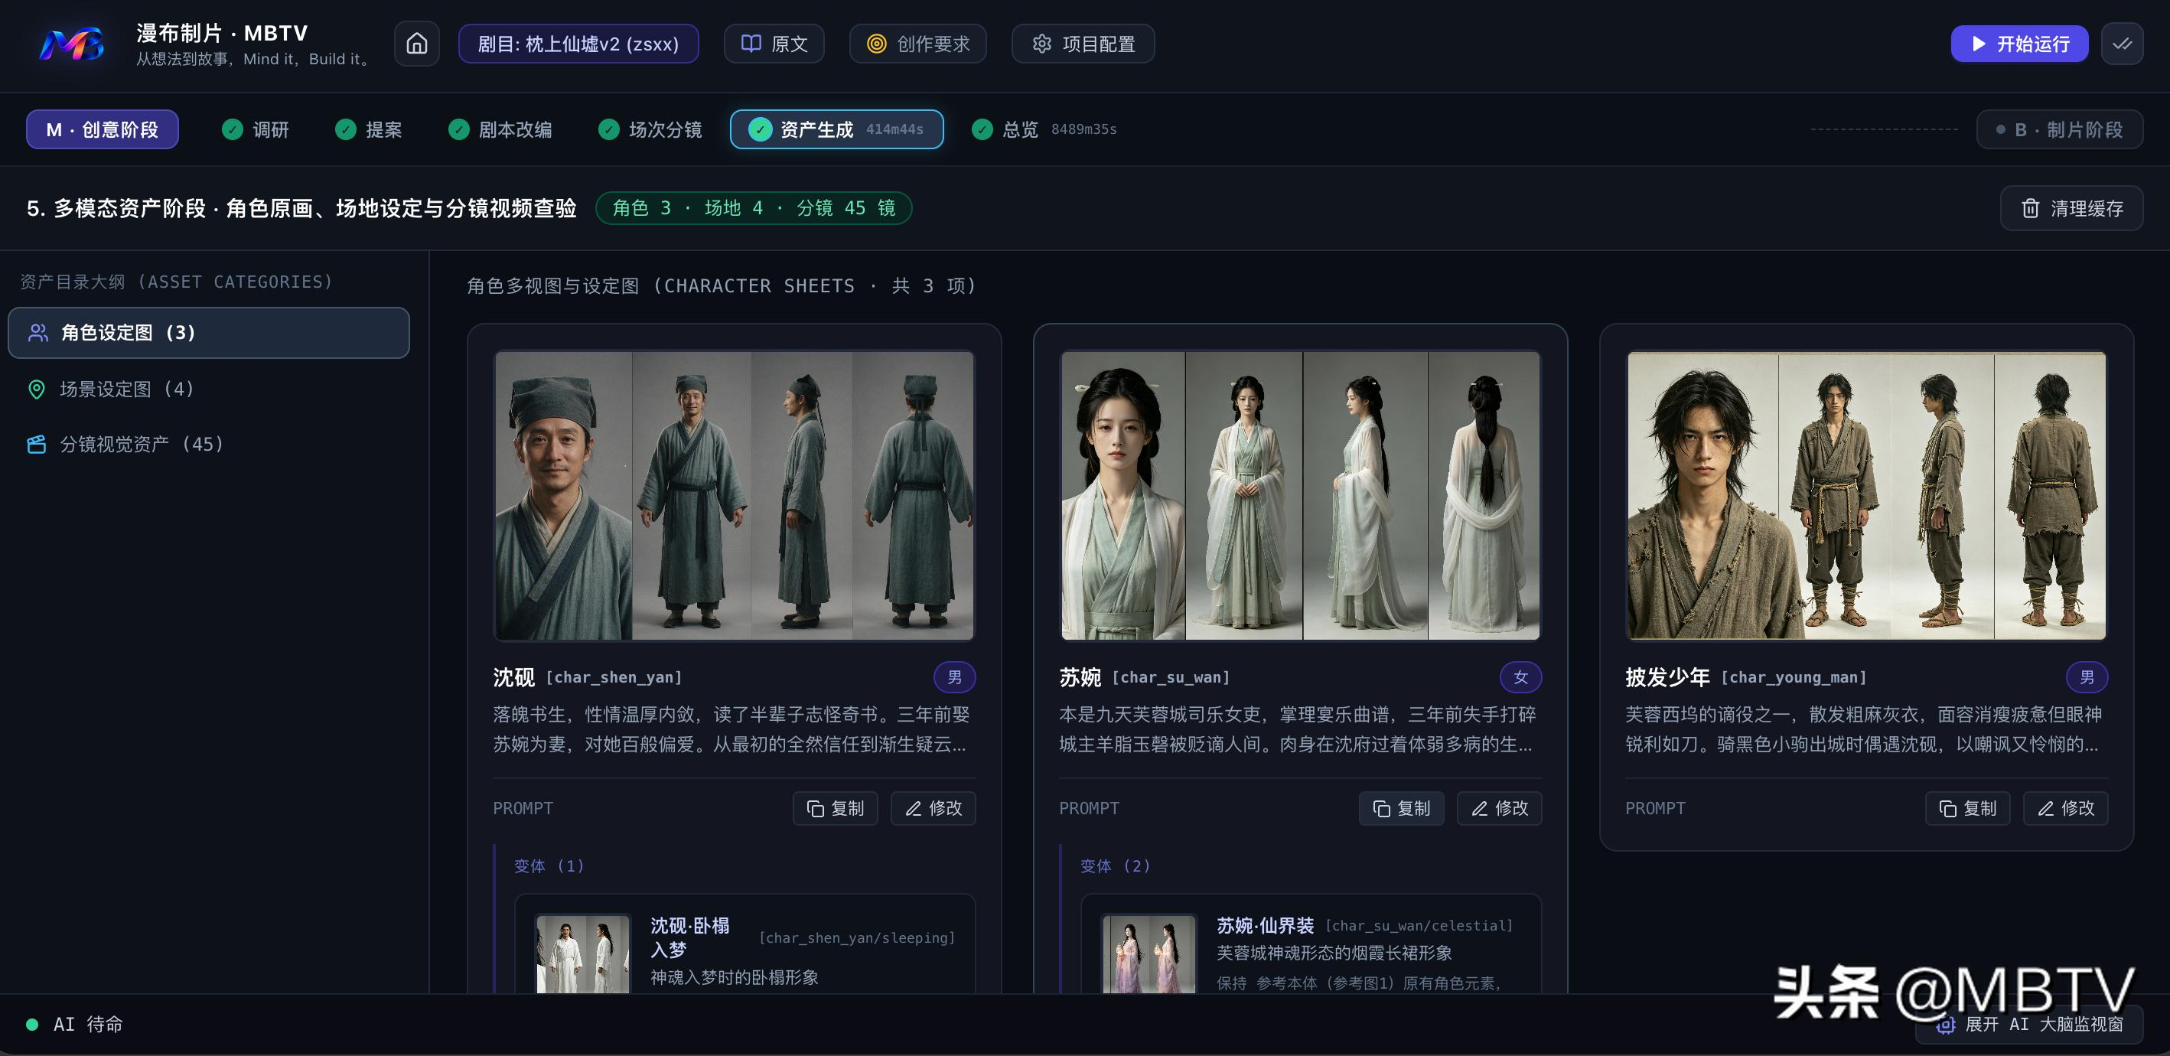
Task: Click 清理缓存 trash button
Action: click(x=2071, y=208)
